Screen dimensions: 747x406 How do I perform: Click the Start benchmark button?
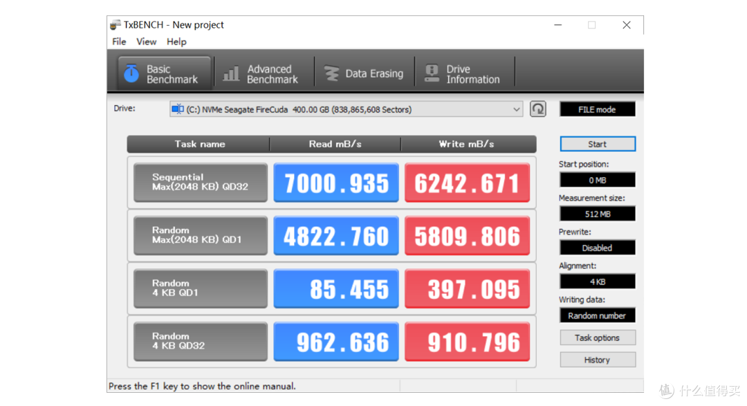[x=598, y=144]
